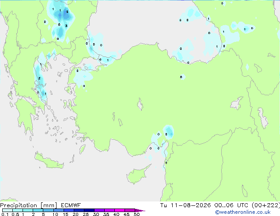The height and width of the screenshot is (216, 280).
Task: Click the ECMWF model label
Action: (71, 205)
